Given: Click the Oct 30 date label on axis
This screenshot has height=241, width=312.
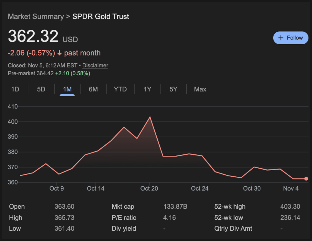Looking at the screenshot, I should 252,188.
